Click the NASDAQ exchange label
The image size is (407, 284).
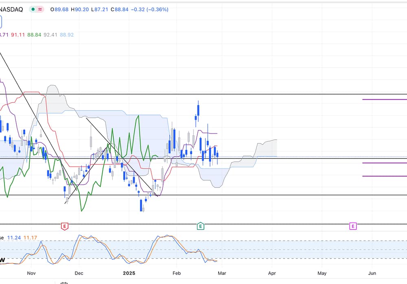[11, 9]
